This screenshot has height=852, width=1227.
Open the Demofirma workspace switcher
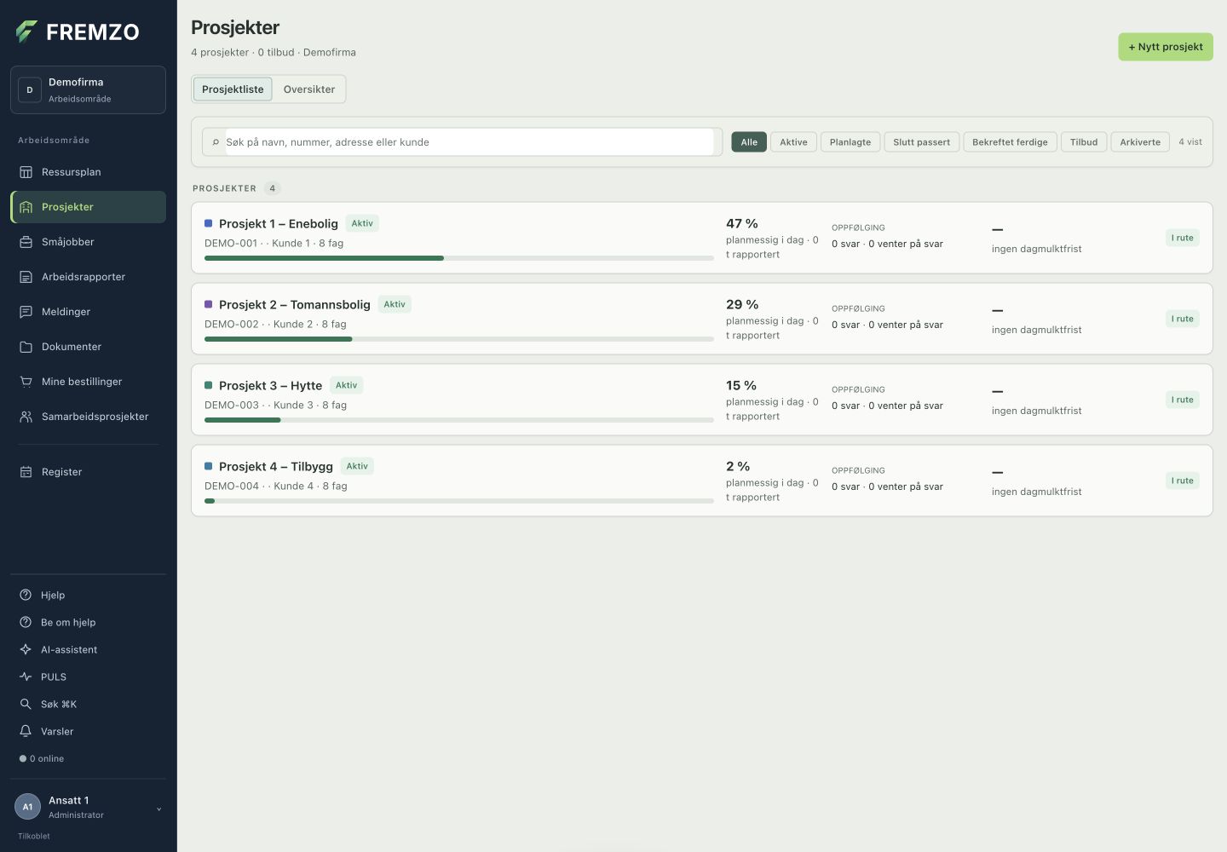tap(88, 89)
